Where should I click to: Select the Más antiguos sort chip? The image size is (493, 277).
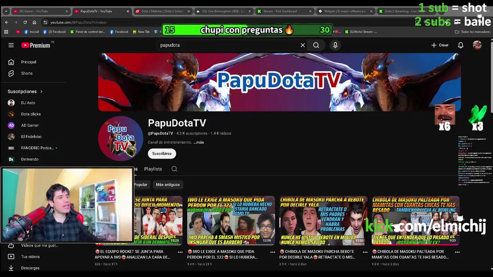(x=168, y=185)
